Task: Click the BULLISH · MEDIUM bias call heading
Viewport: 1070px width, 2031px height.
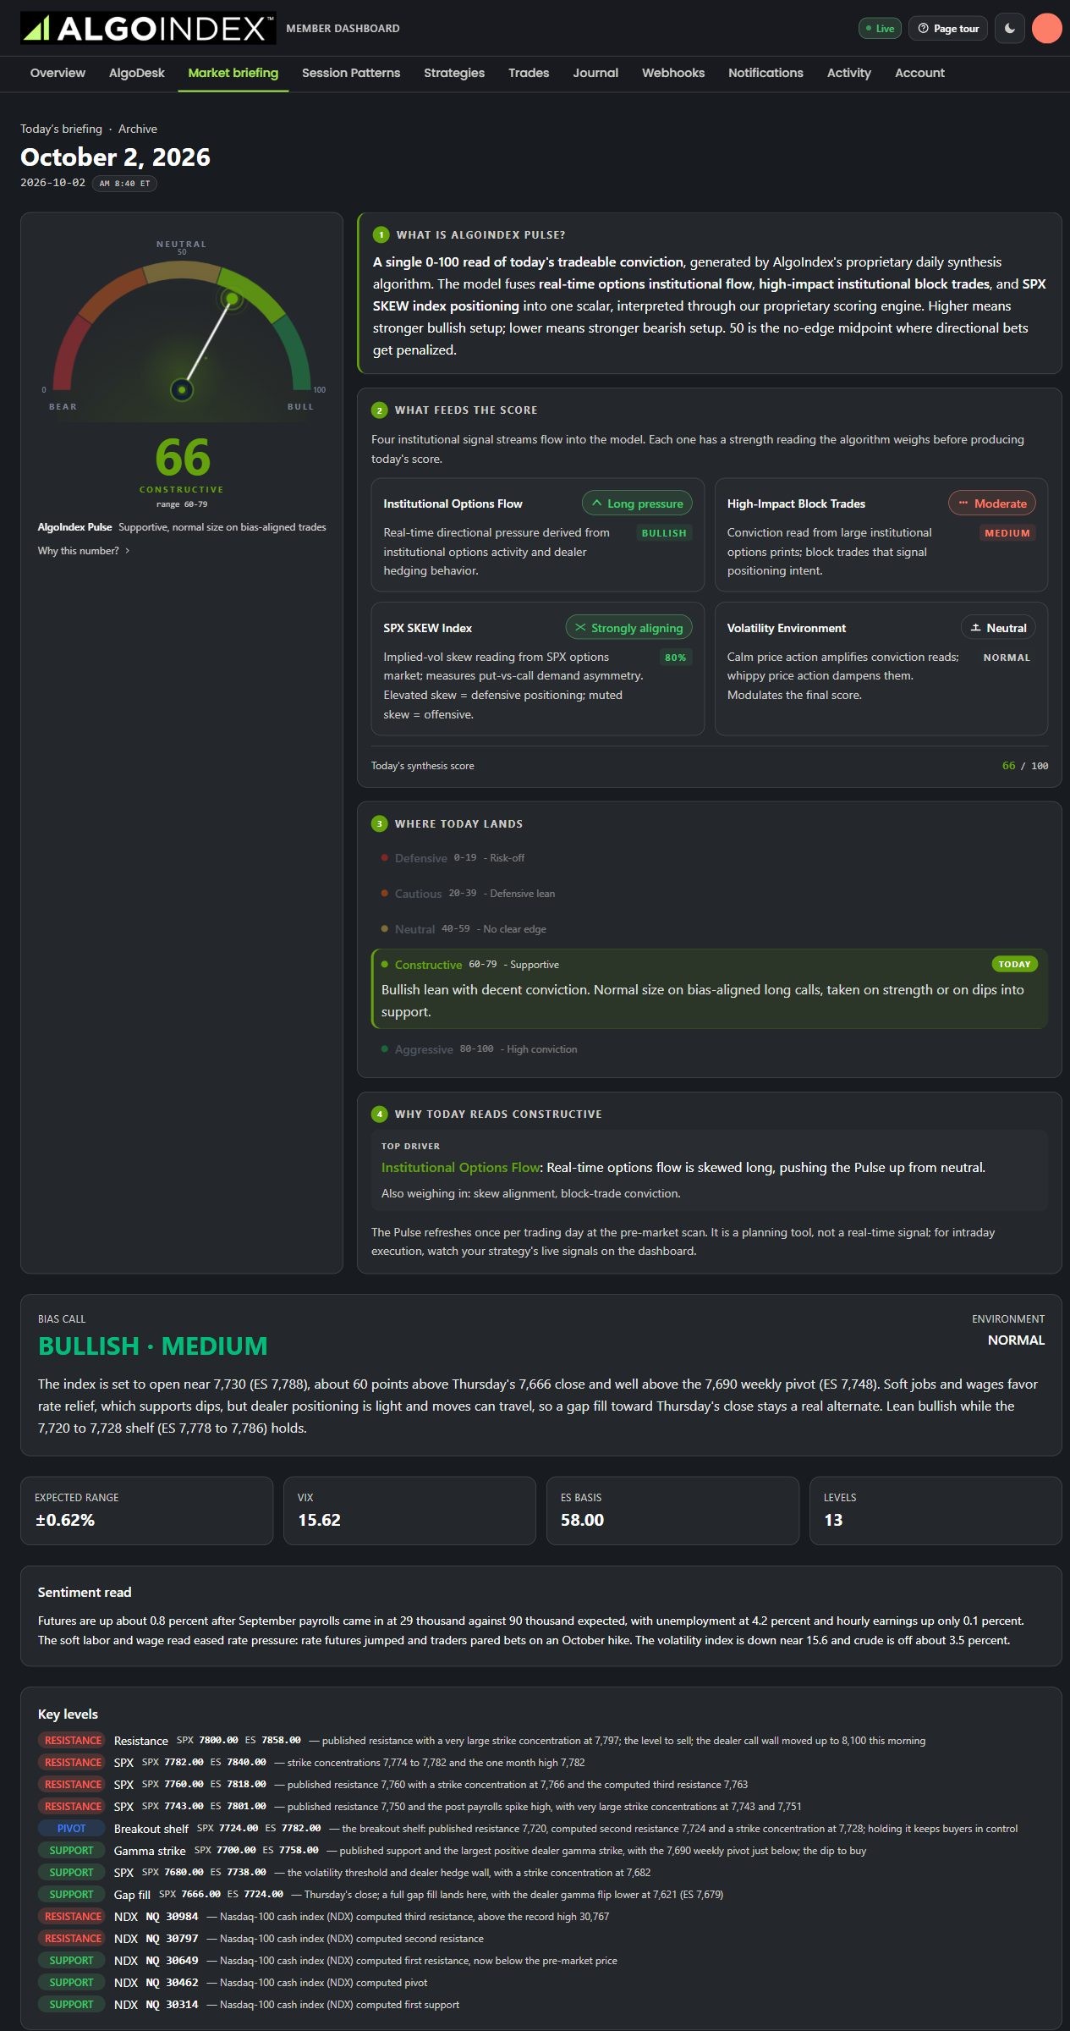Action: pos(152,1346)
